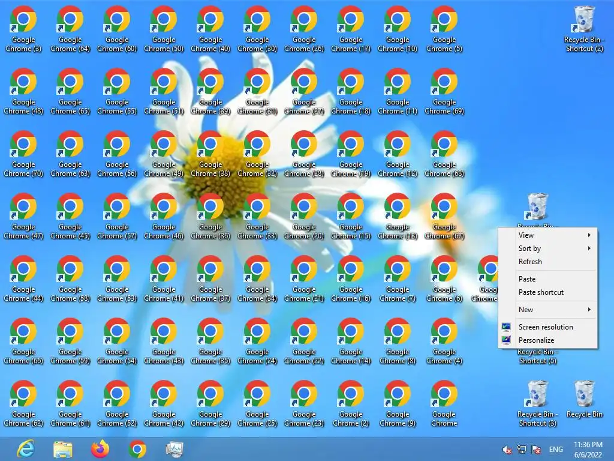Select the Google Chrome (19) shortcut
614x461 pixels.
[351, 154]
